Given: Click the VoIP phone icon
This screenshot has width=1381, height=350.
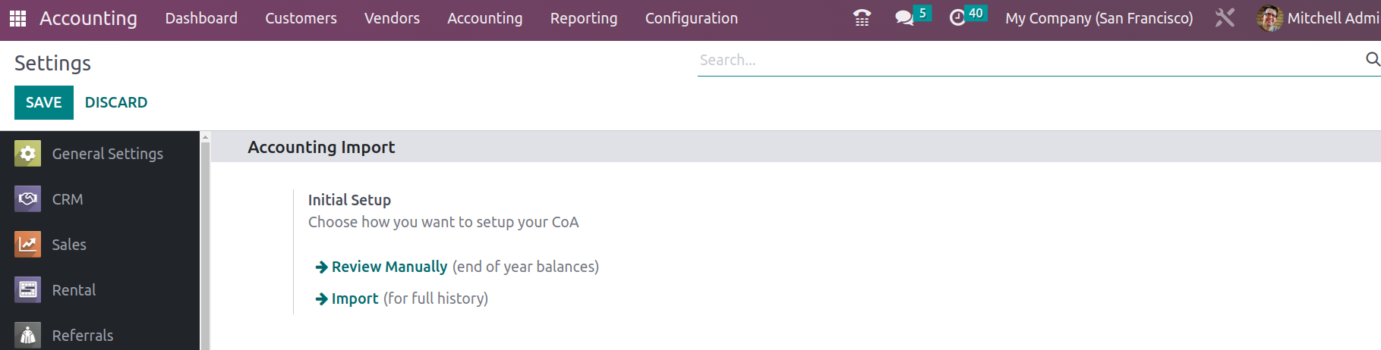Looking at the screenshot, I should [x=862, y=17].
